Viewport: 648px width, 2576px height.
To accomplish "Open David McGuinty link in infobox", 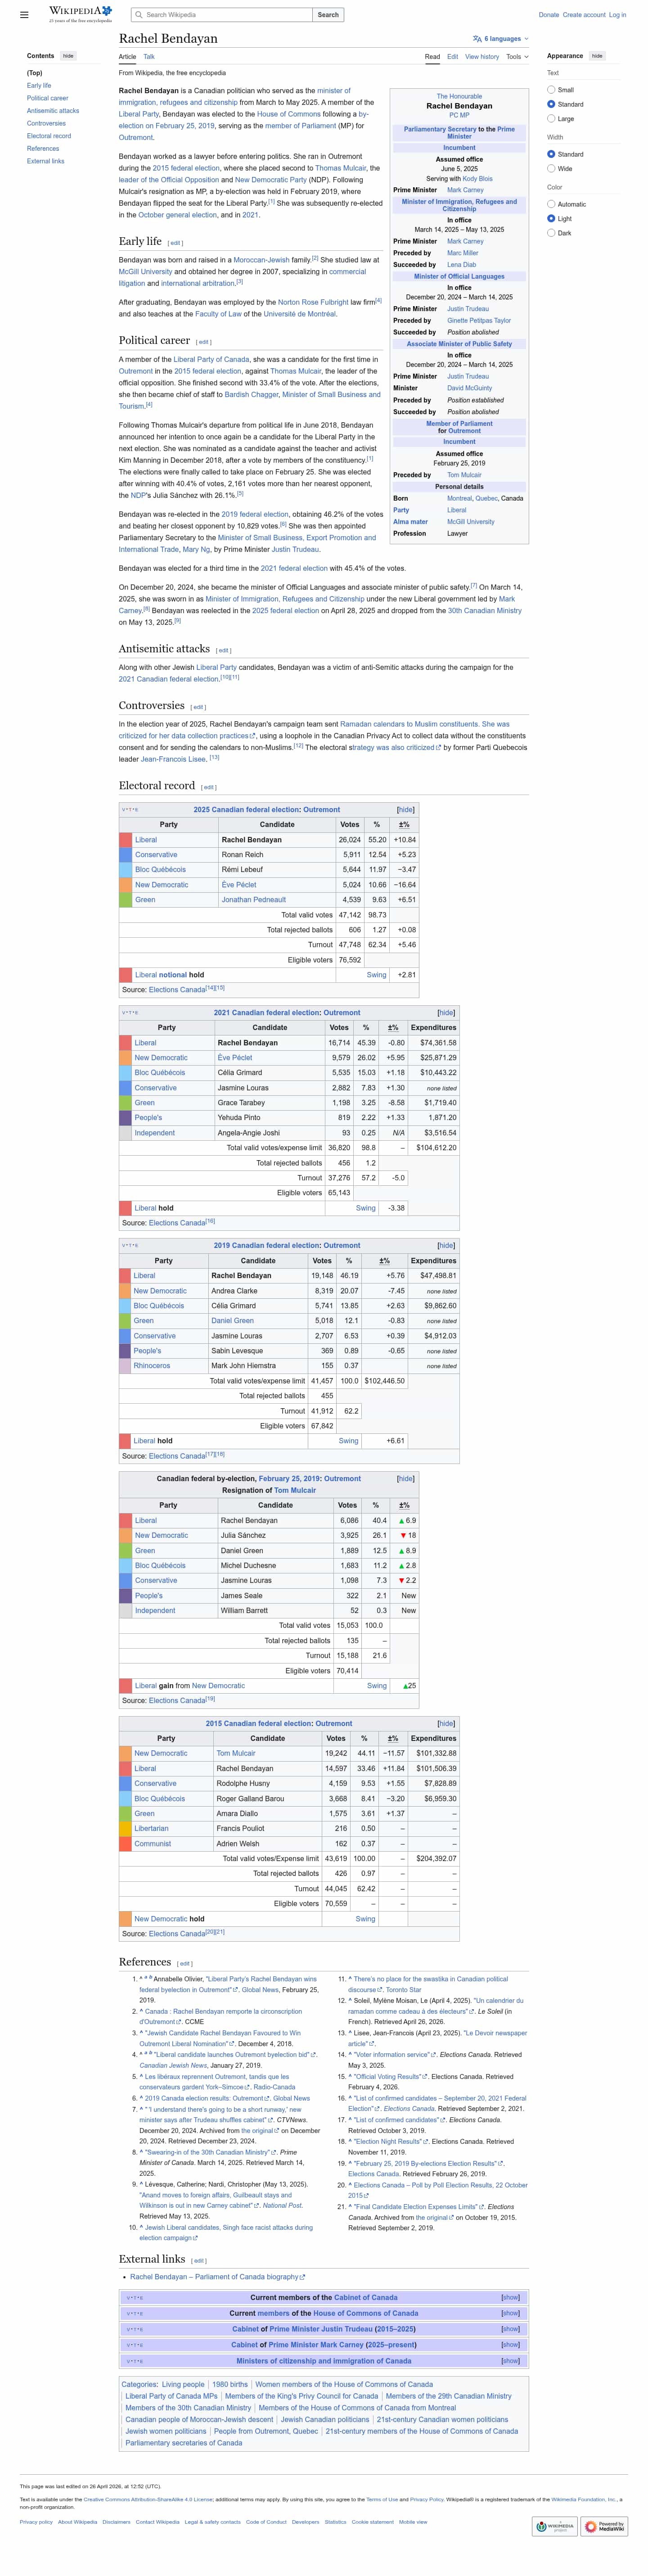I will point(469,388).
